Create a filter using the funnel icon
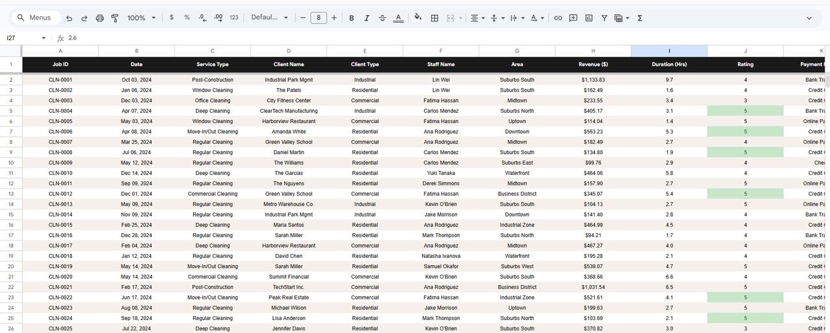The width and height of the screenshot is (830, 333). tap(604, 18)
